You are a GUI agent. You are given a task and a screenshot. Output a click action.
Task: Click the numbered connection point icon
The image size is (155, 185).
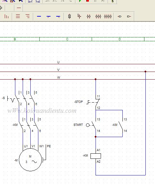pyautogui.click(x=79, y=16)
